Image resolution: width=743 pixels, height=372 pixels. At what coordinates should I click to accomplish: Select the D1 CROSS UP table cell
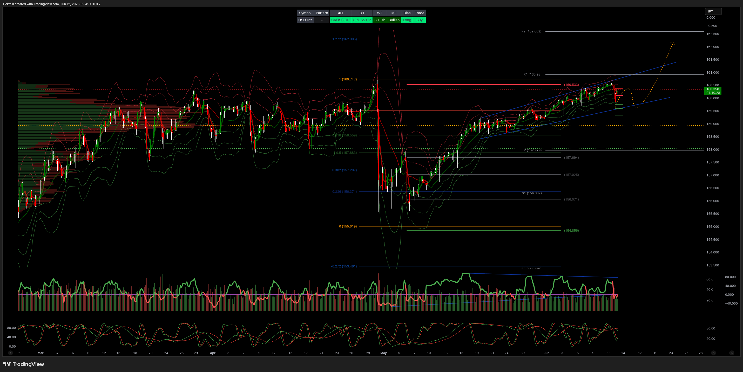tap(362, 20)
